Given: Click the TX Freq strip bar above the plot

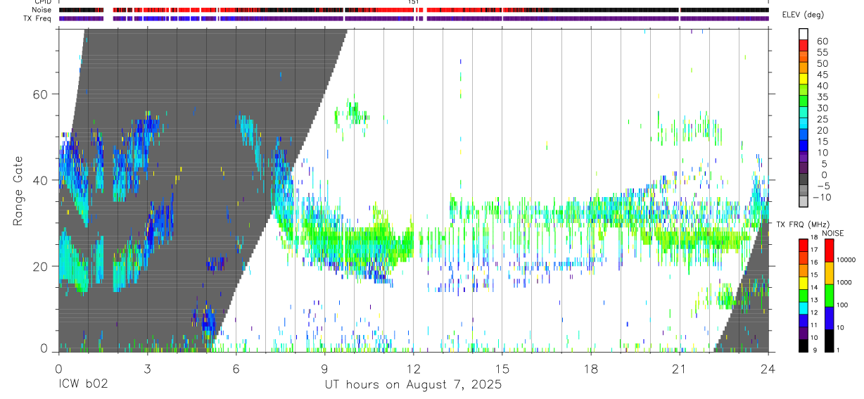Looking at the screenshot, I should (414, 18).
